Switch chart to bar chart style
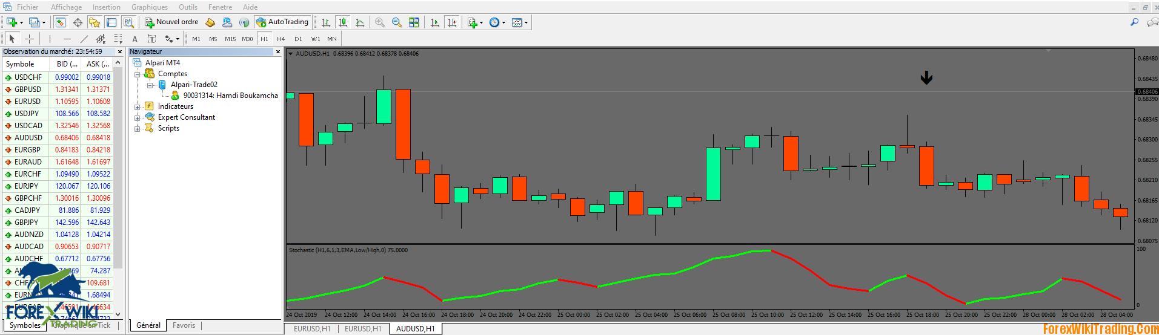The width and height of the screenshot is (1159, 335). [x=326, y=22]
